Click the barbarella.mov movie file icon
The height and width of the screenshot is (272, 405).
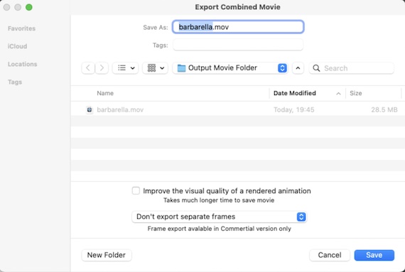[90, 109]
